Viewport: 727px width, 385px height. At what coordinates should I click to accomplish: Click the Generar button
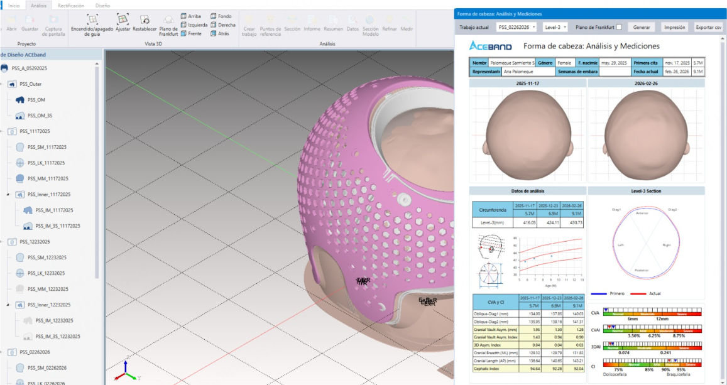pyautogui.click(x=642, y=28)
